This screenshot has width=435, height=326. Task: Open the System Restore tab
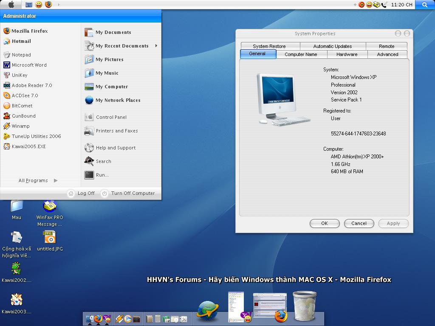coord(269,46)
